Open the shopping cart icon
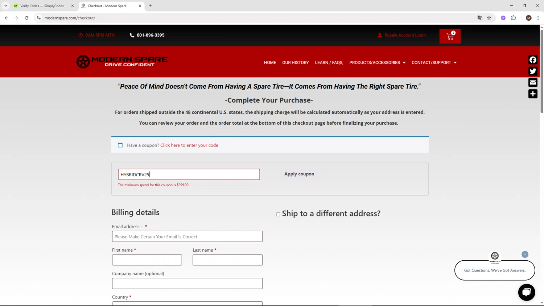This screenshot has height=306, width=544. pos(450,36)
